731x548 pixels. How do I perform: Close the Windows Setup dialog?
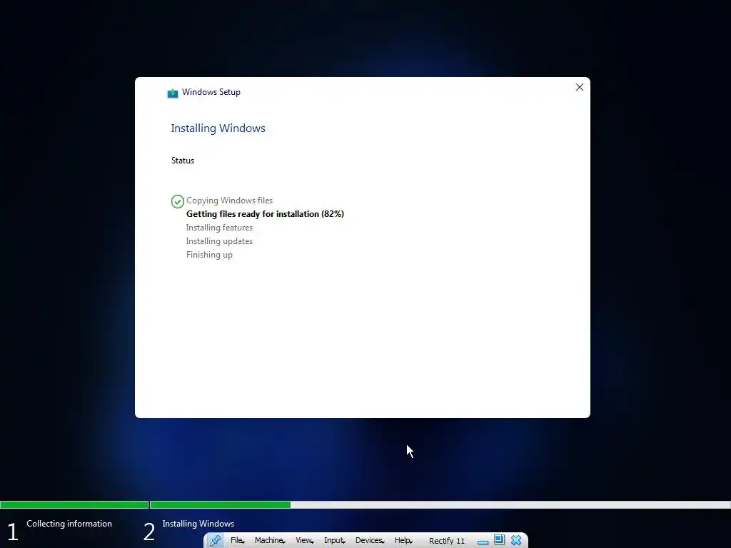(580, 87)
